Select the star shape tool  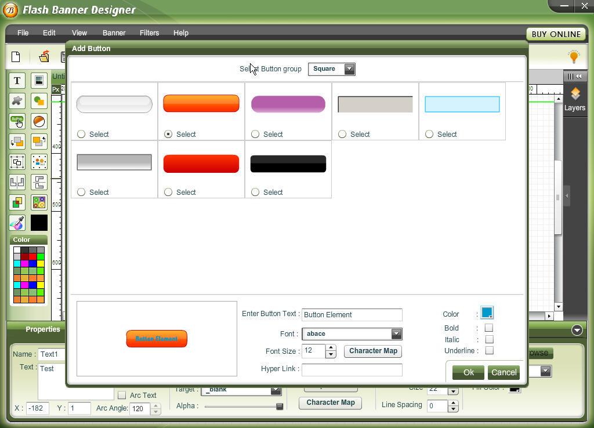tap(17, 101)
